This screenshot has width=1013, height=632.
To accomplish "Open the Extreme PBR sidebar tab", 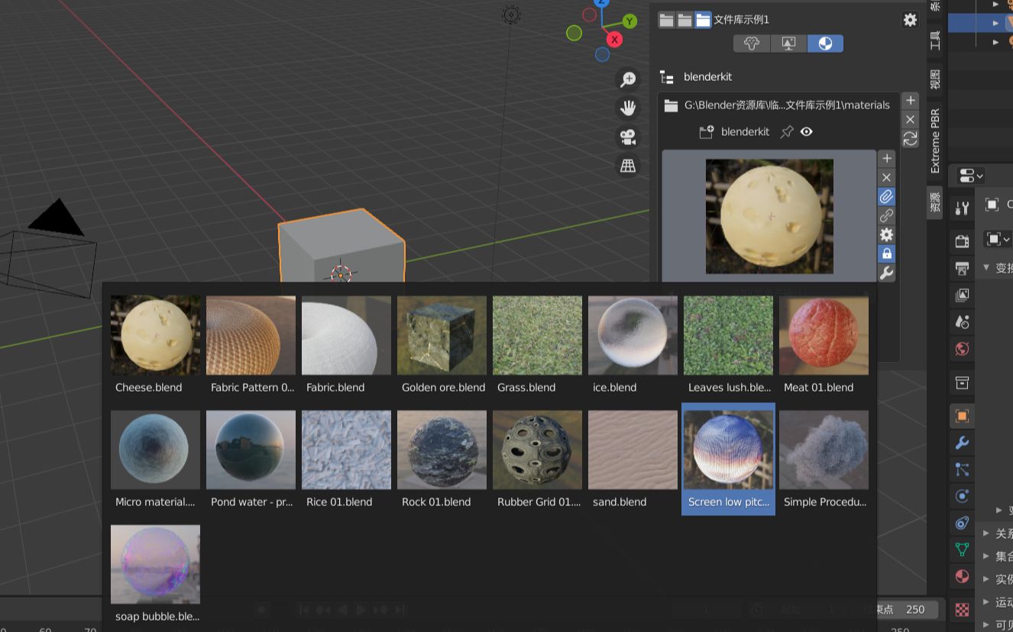I will pyautogui.click(x=934, y=140).
